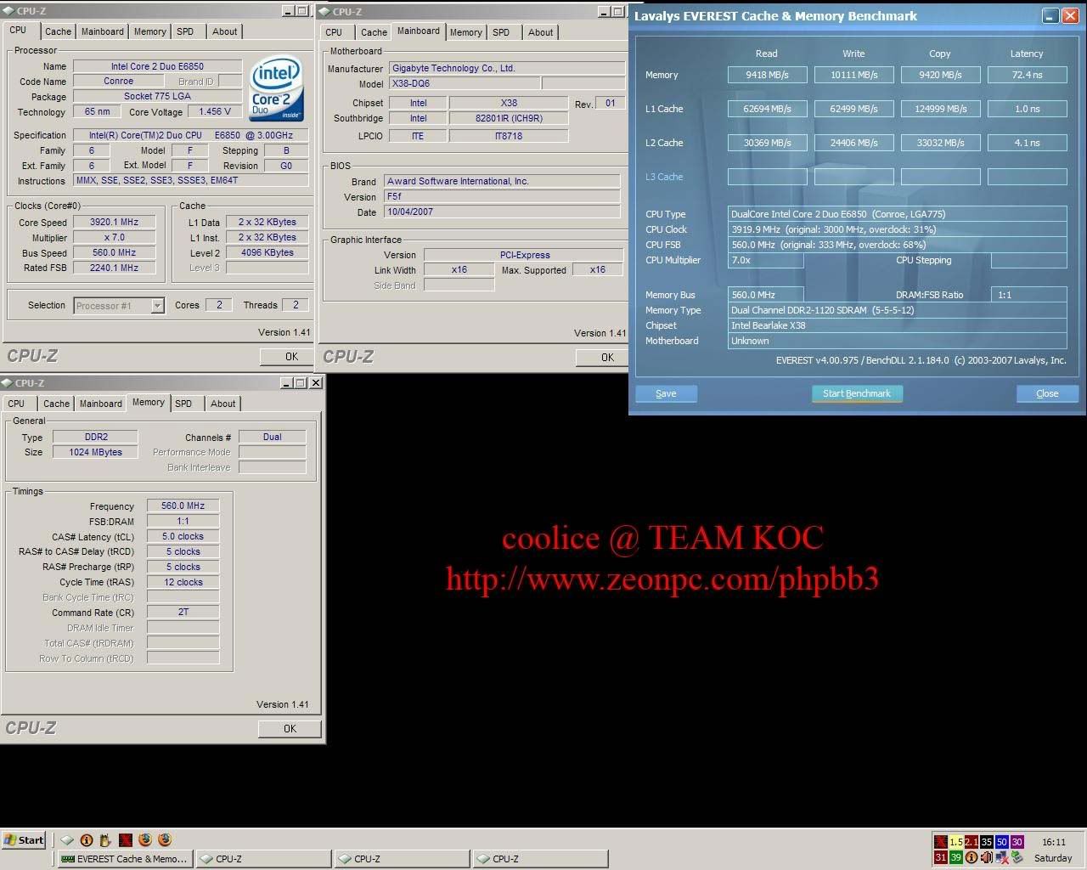Select Cache tab in Mainboard window

pyautogui.click(x=374, y=32)
